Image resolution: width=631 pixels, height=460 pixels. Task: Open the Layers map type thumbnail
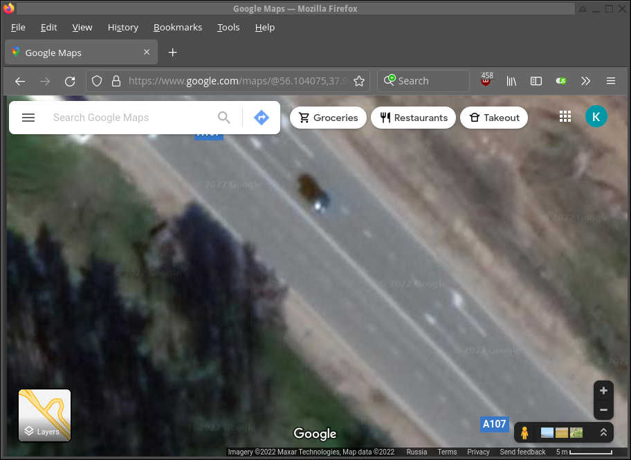tap(45, 415)
